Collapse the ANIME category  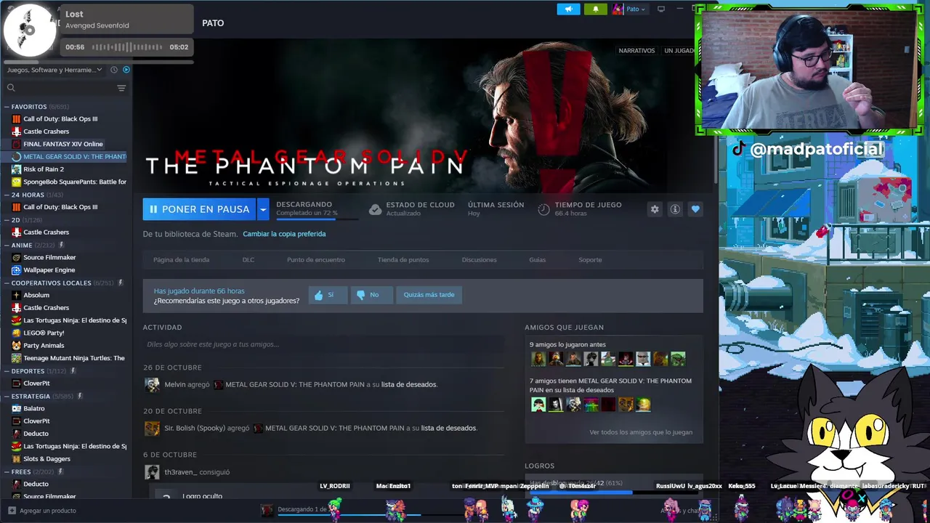pyautogui.click(x=7, y=246)
